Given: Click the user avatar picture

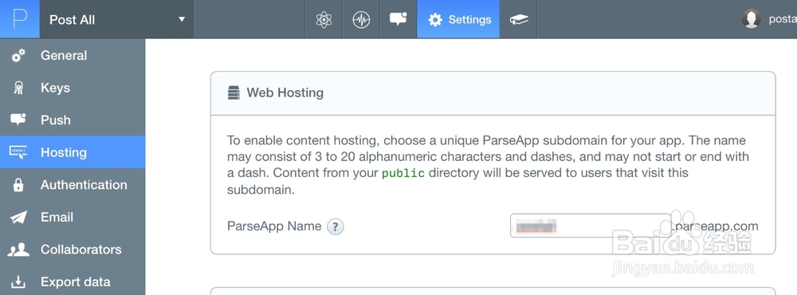Looking at the screenshot, I should click(752, 19).
